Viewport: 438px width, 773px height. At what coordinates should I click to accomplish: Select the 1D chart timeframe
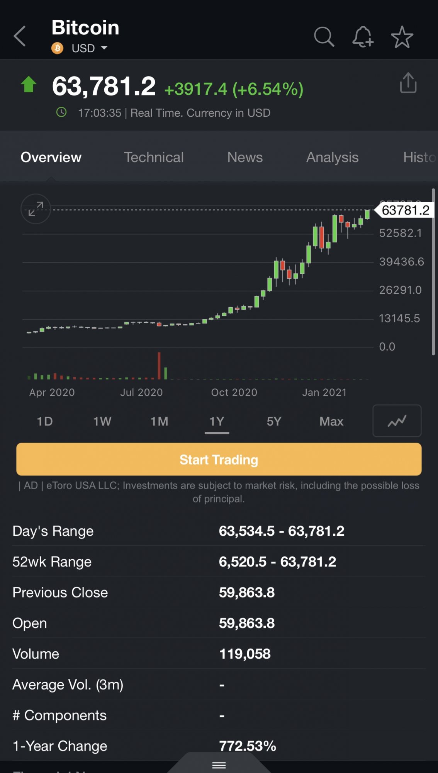[45, 421]
